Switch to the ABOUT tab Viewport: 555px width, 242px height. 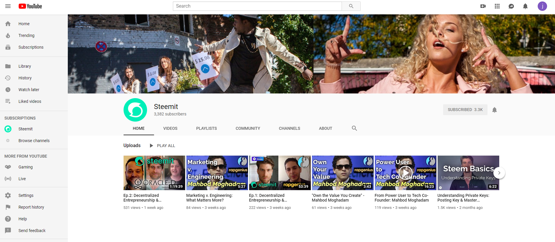(x=325, y=128)
